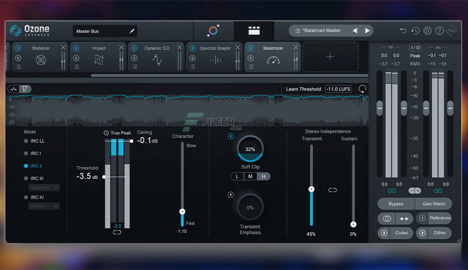Open the Codec button
This screenshot has width=468, height=270.
coord(401,233)
